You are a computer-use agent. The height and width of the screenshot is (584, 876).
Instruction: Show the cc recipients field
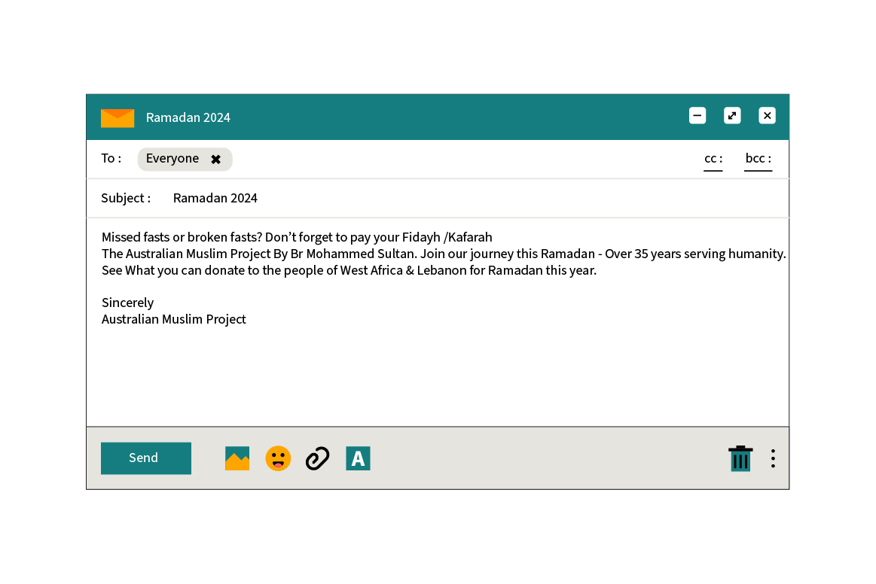(713, 159)
